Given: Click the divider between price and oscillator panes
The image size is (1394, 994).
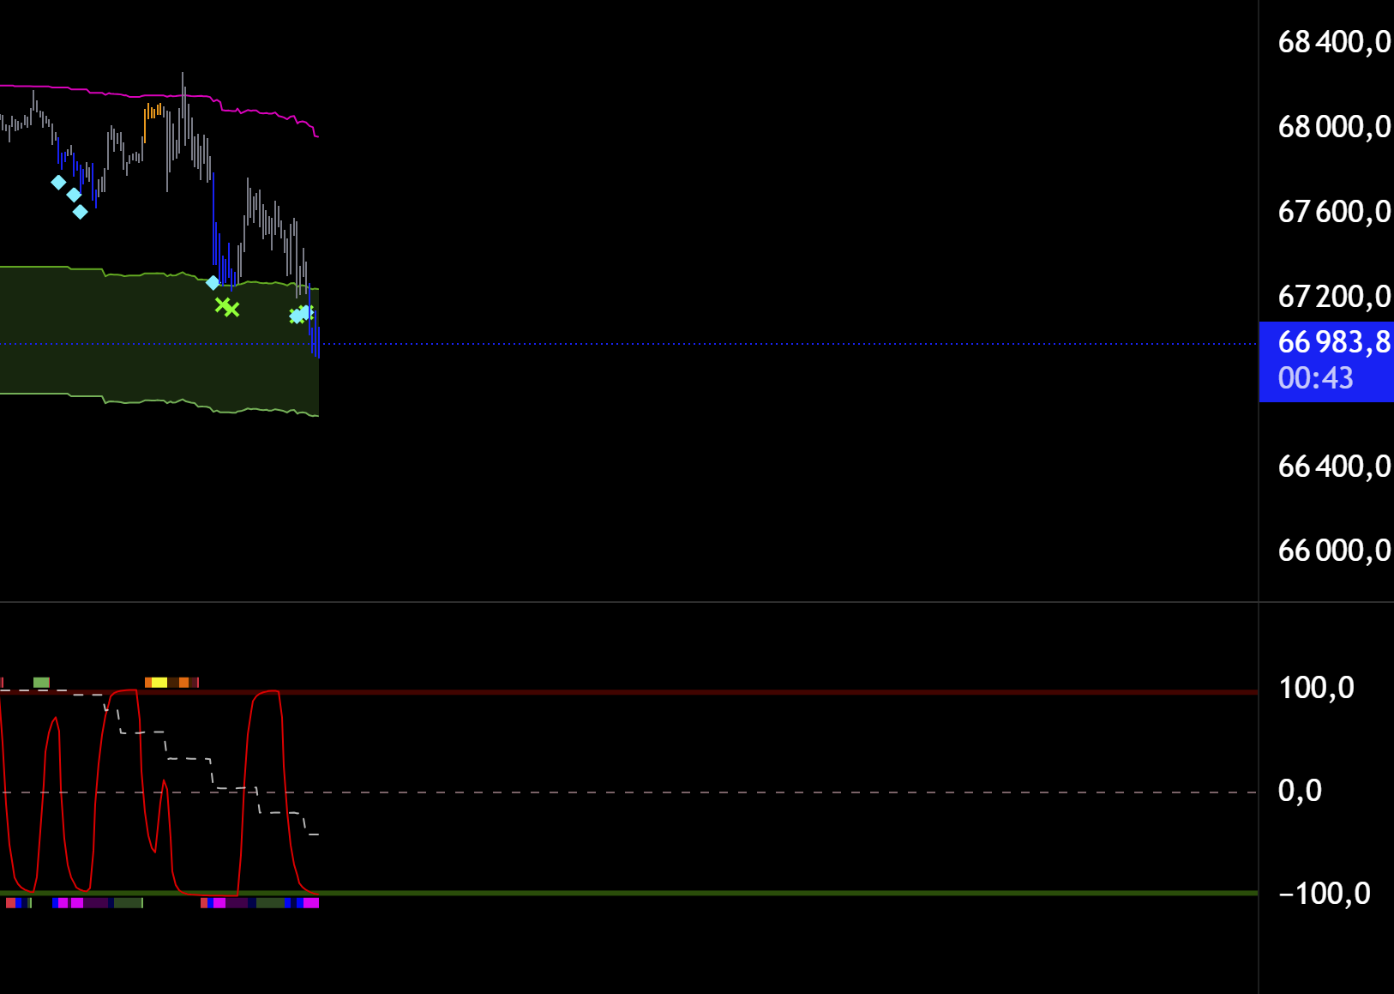Looking at the screenshot, I should (628, 602).
